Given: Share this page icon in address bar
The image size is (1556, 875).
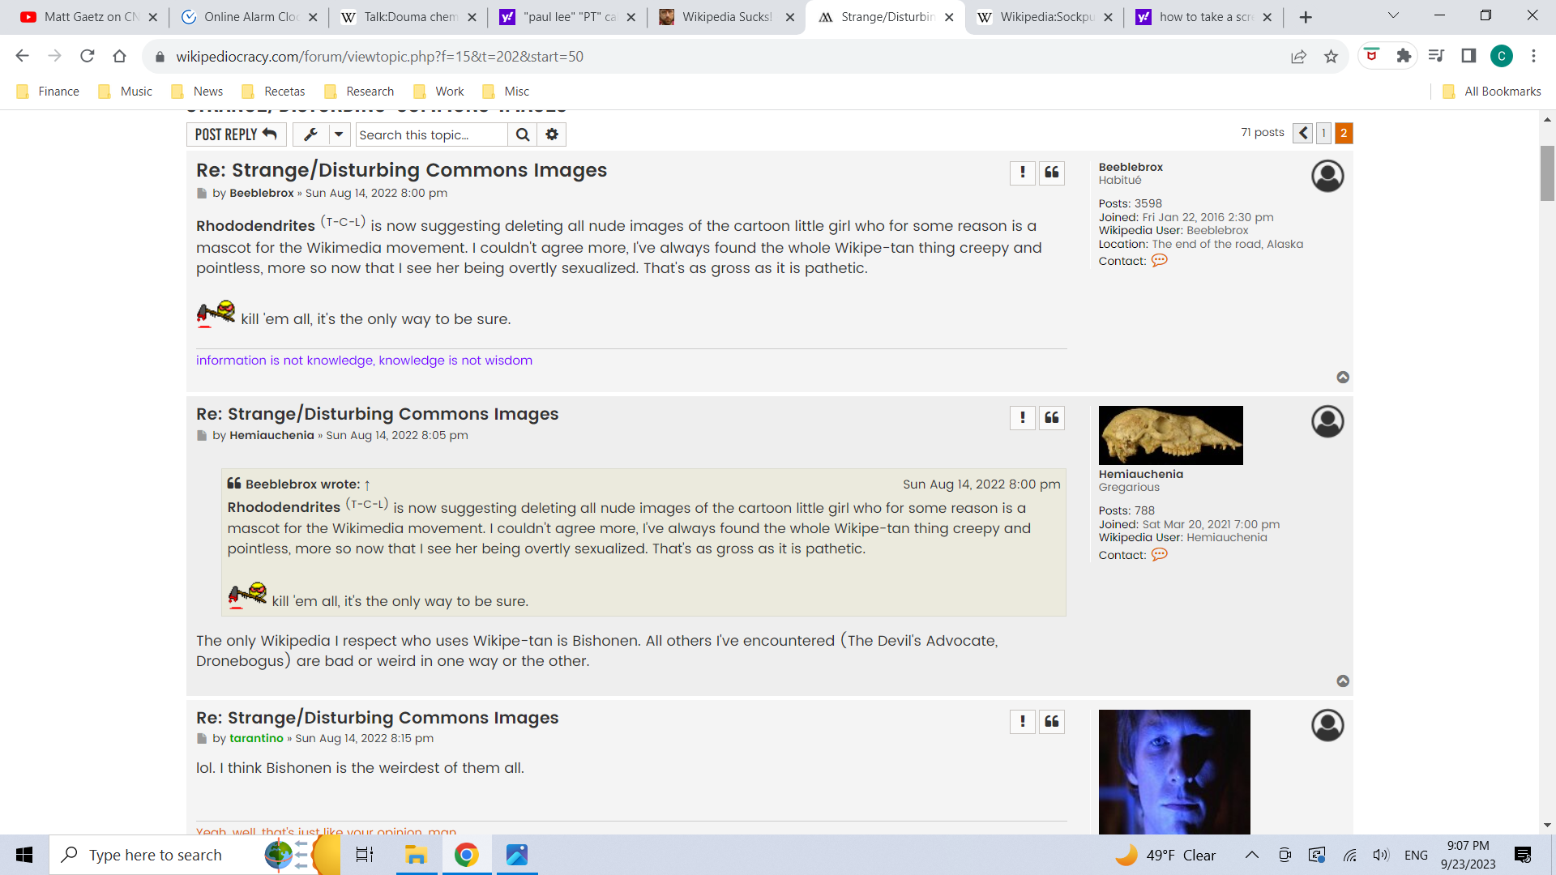Looking at the screenshot, I should [1298, 56].
